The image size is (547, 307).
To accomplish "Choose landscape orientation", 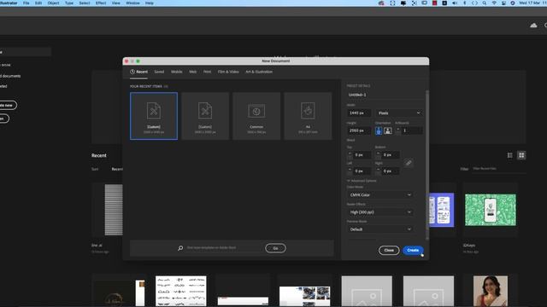I will click(387, 130).
